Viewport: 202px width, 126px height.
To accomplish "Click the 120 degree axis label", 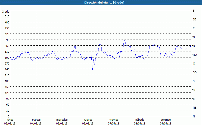I will pyautogui.click(x=7, y=93).
